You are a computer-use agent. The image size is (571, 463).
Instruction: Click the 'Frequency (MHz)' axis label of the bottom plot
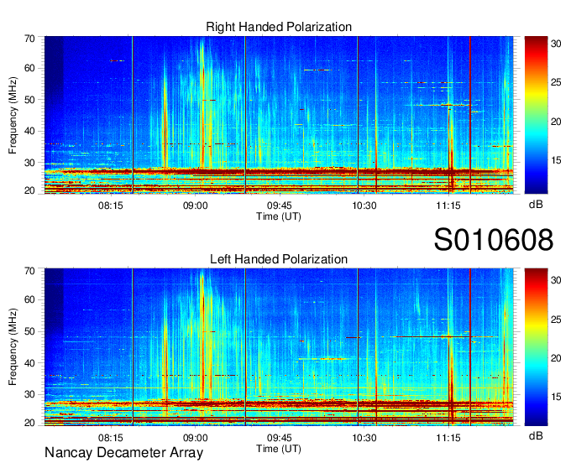click(13, 347)
